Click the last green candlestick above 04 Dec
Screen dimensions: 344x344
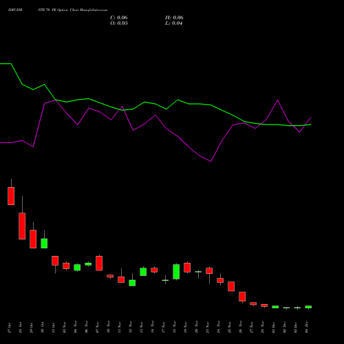[308, 307]
